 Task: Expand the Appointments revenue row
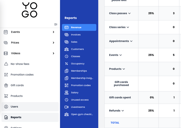point(131,41)
